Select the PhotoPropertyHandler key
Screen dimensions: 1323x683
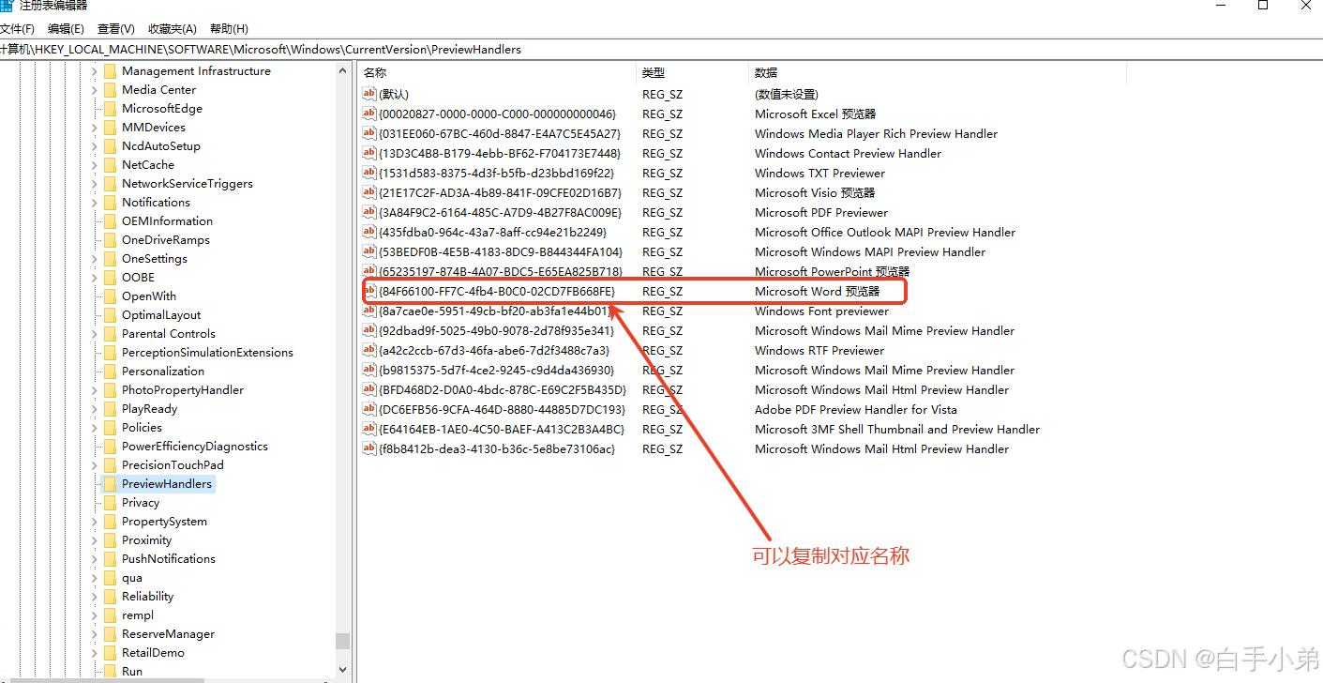point(182,389)
